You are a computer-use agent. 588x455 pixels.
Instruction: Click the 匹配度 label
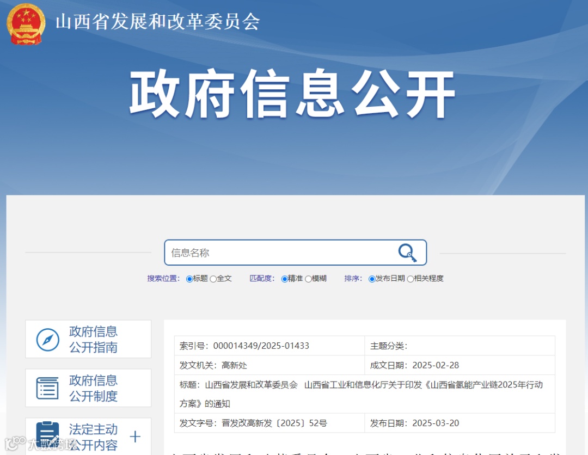click(x=262, y=279)
